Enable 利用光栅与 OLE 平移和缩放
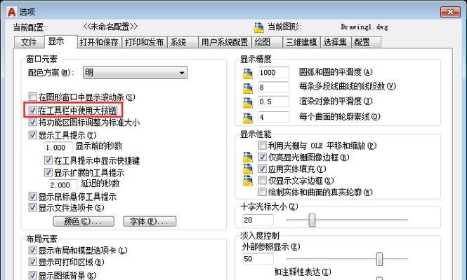Viewport: 467px width, 280px height. coord(263,145)
